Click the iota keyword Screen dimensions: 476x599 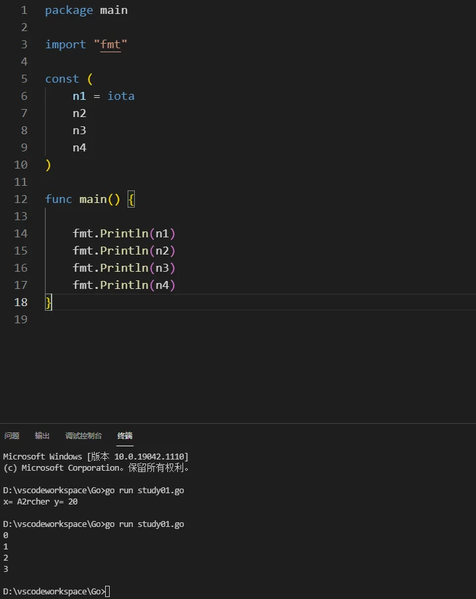click(x=121, y=97)
